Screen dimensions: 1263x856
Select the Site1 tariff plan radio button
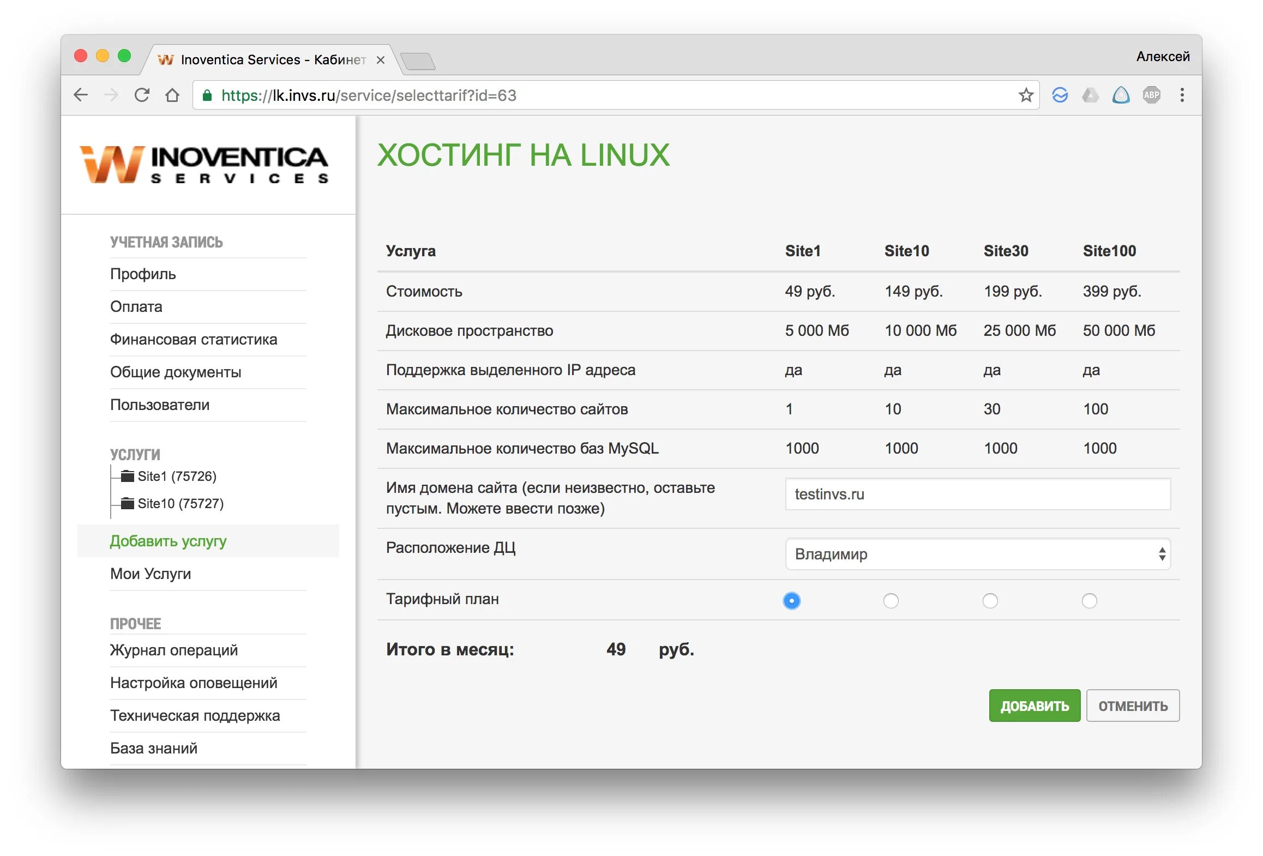pyautogui.click(x=791, y=601)
